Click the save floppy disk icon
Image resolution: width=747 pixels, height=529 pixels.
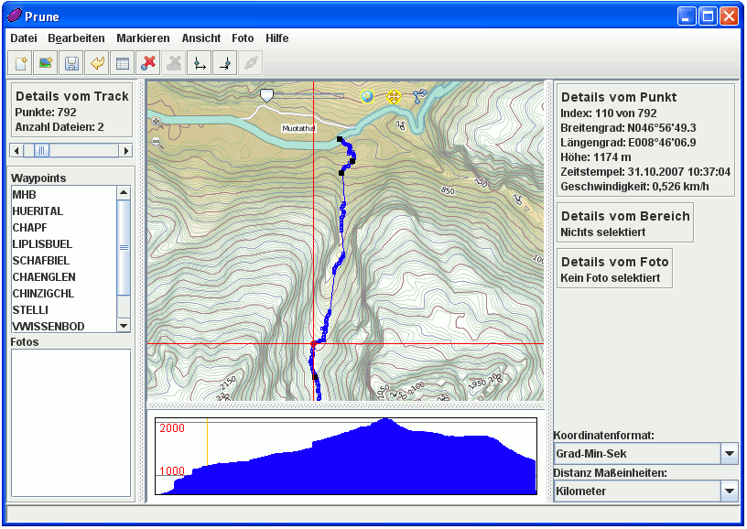[x=71, y=63]
